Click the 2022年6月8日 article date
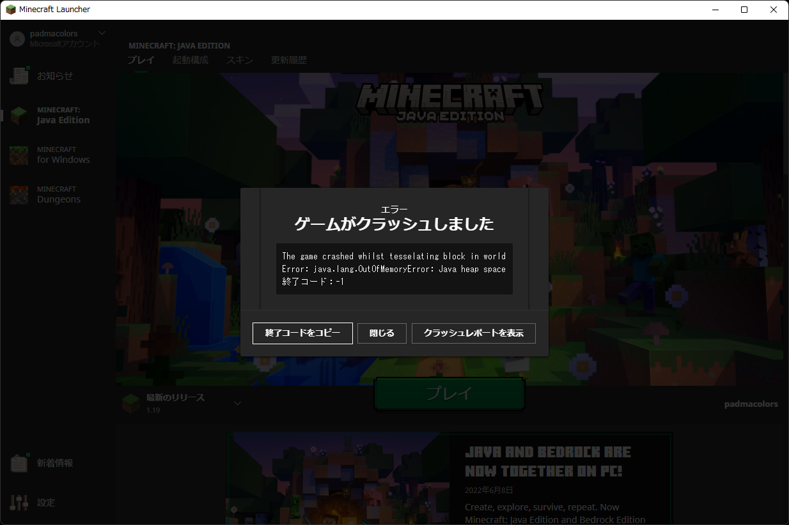Image resolution: width=789 pixels, height=525 pixels. click(489, 490)
